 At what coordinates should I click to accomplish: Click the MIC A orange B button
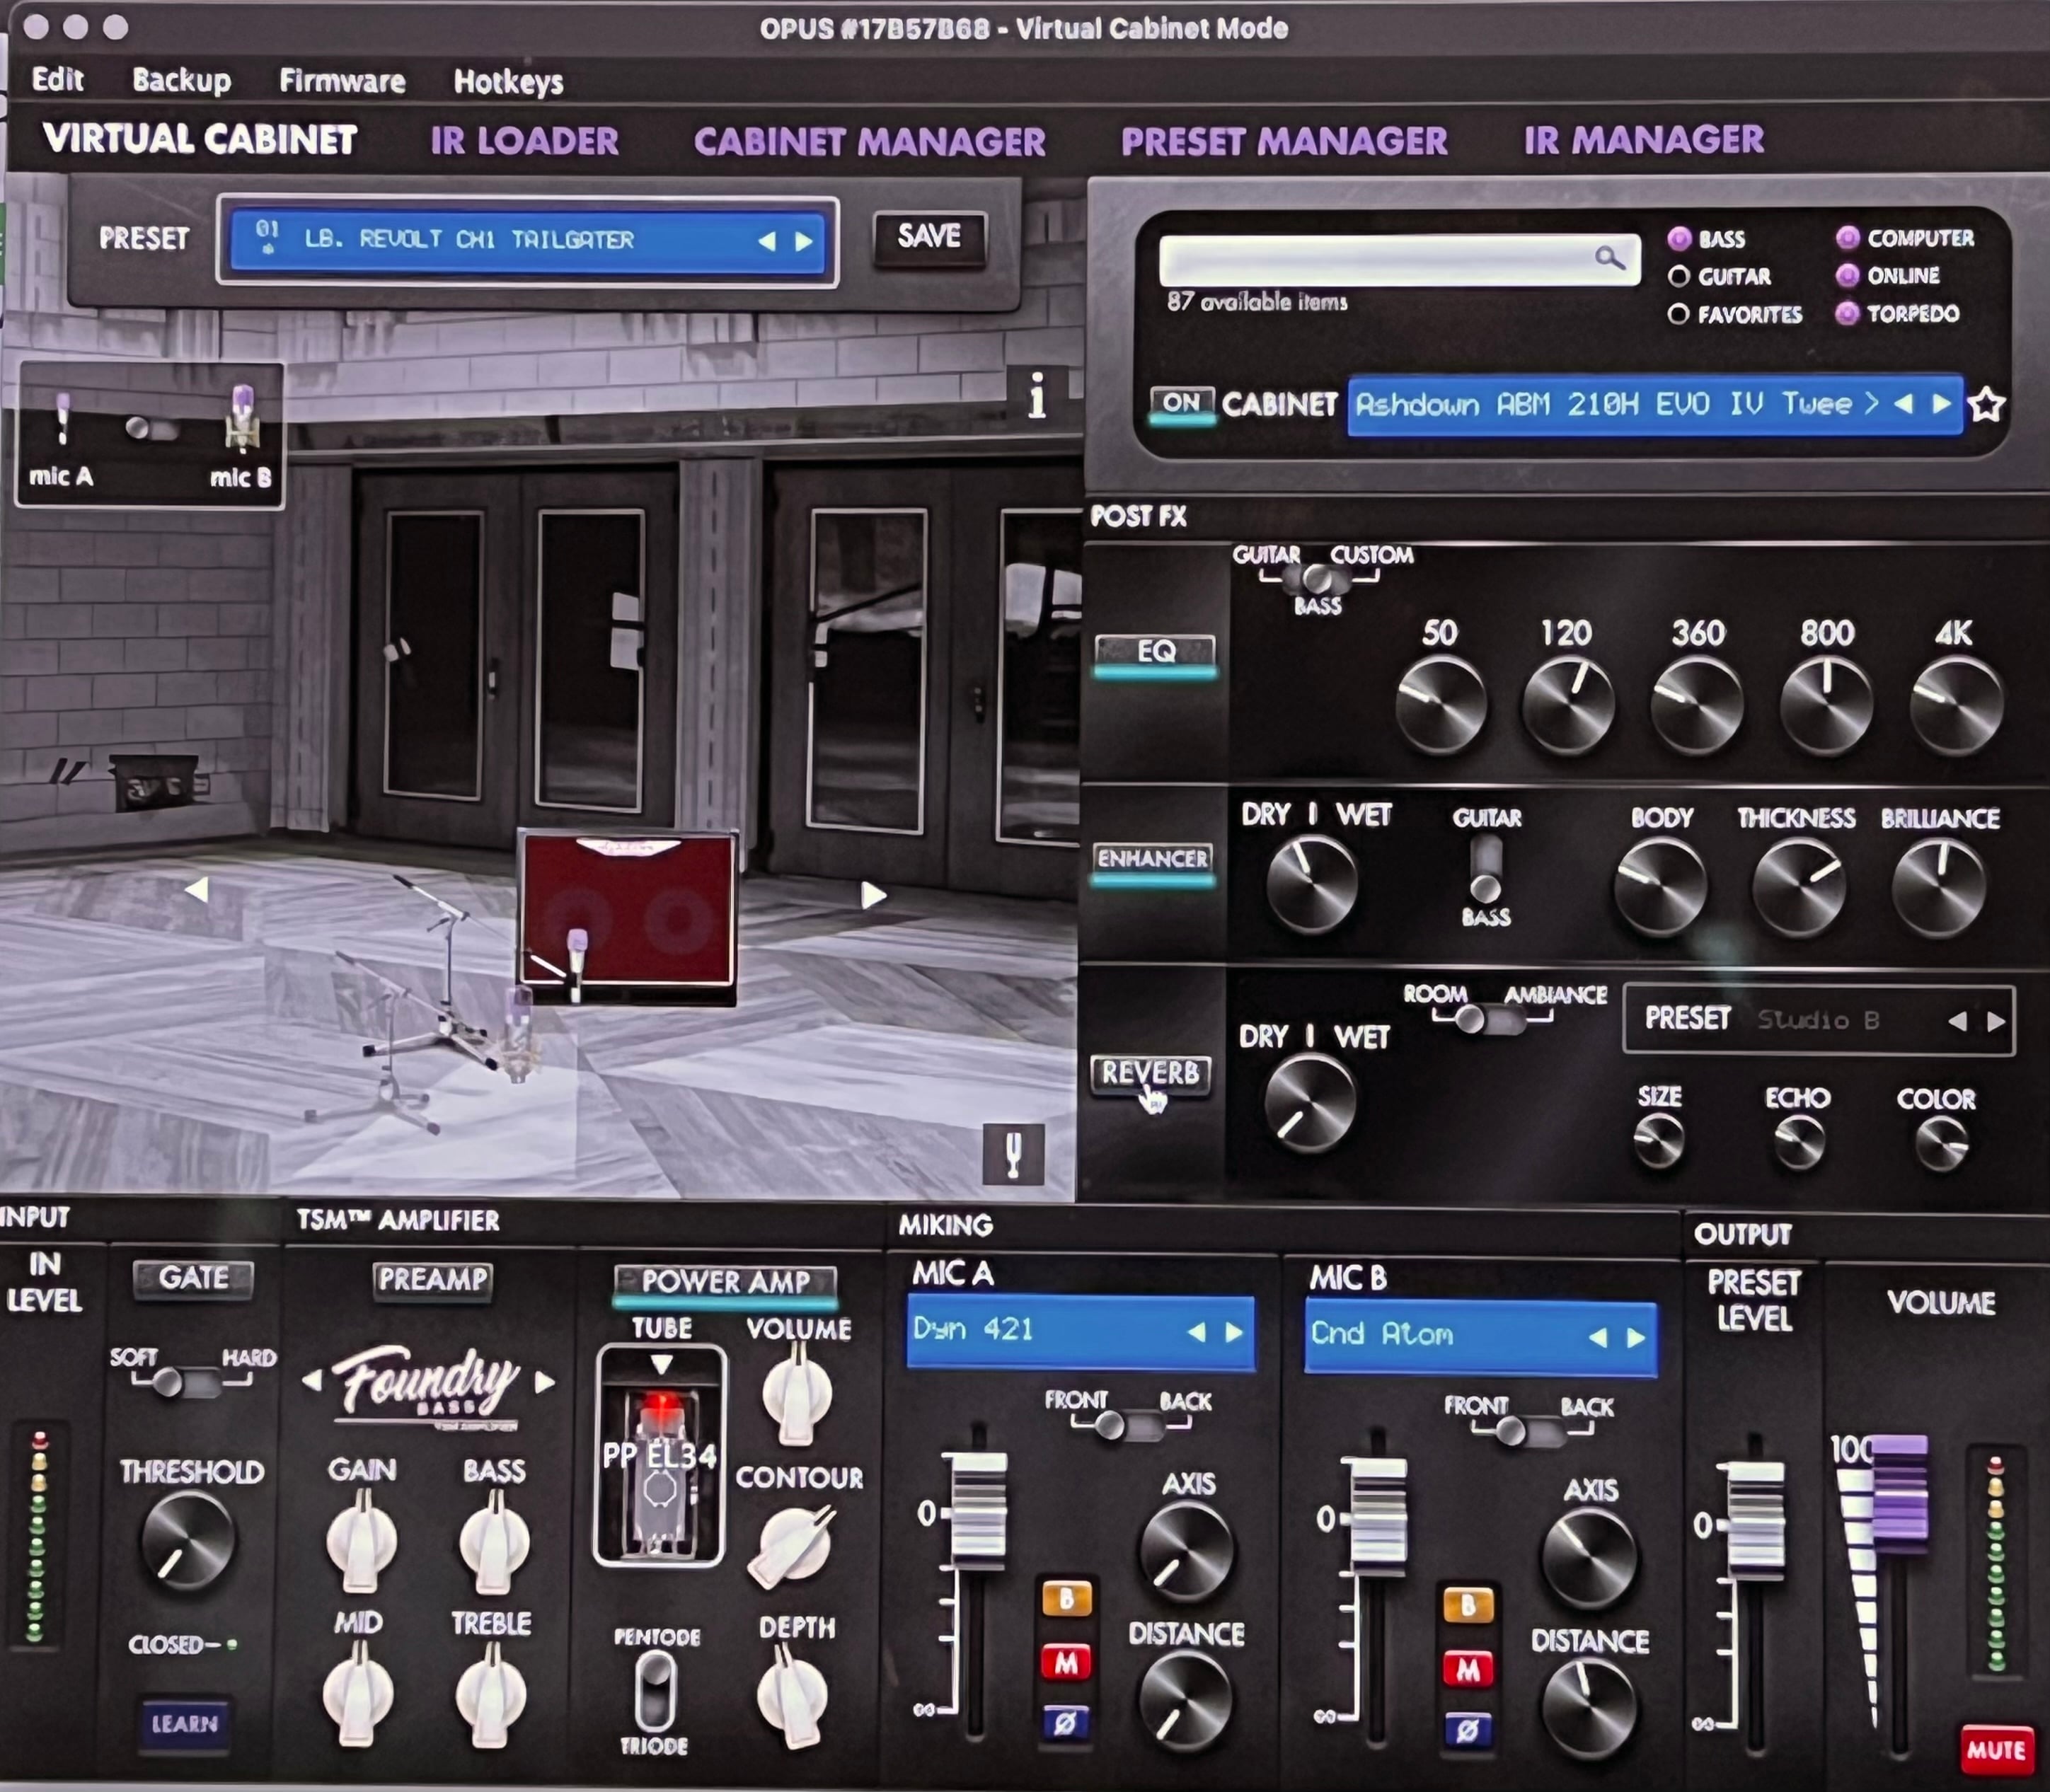click(1066, 1599)
